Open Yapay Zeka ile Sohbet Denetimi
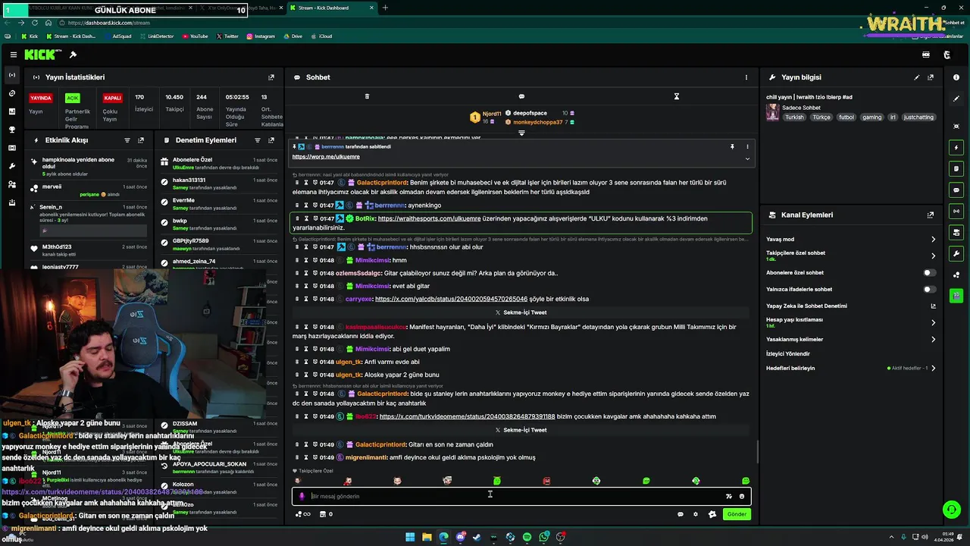 851,306
